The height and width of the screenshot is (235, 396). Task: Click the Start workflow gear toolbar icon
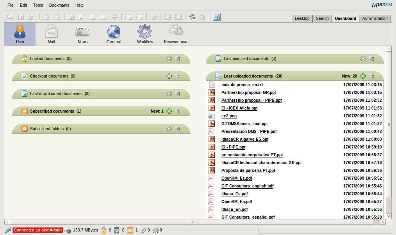click(x=153, y=17)
